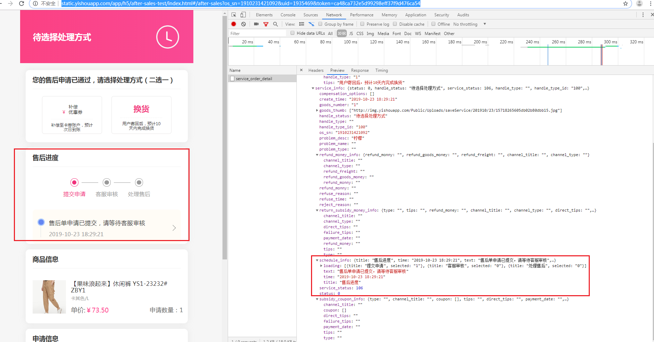Screen dimensions: 654x342
Task: Select the Img filter type
Action: click(370, 33)
